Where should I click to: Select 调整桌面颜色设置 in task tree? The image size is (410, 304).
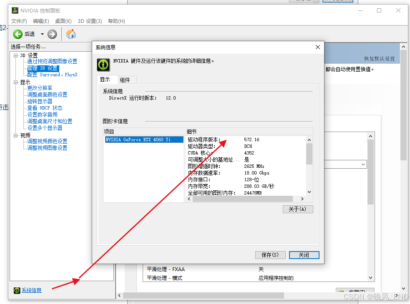47,95
